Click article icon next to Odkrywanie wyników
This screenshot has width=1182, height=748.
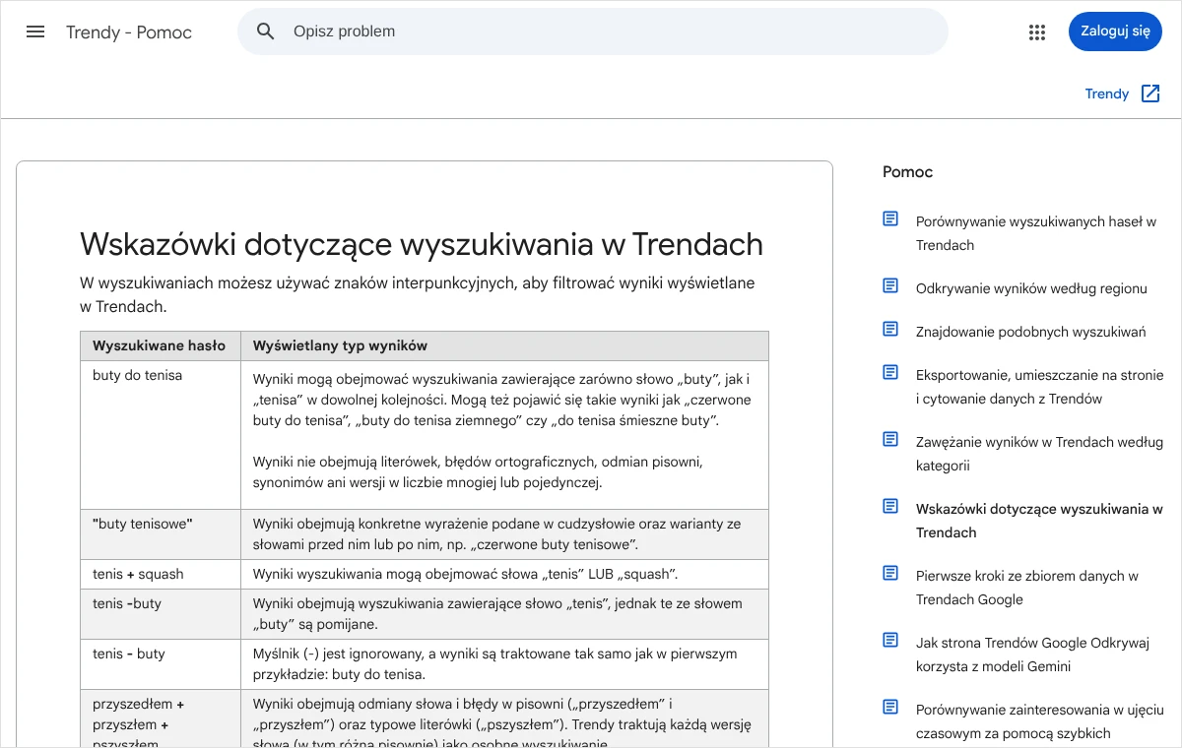pyautogui.click(x=890, y=285)
